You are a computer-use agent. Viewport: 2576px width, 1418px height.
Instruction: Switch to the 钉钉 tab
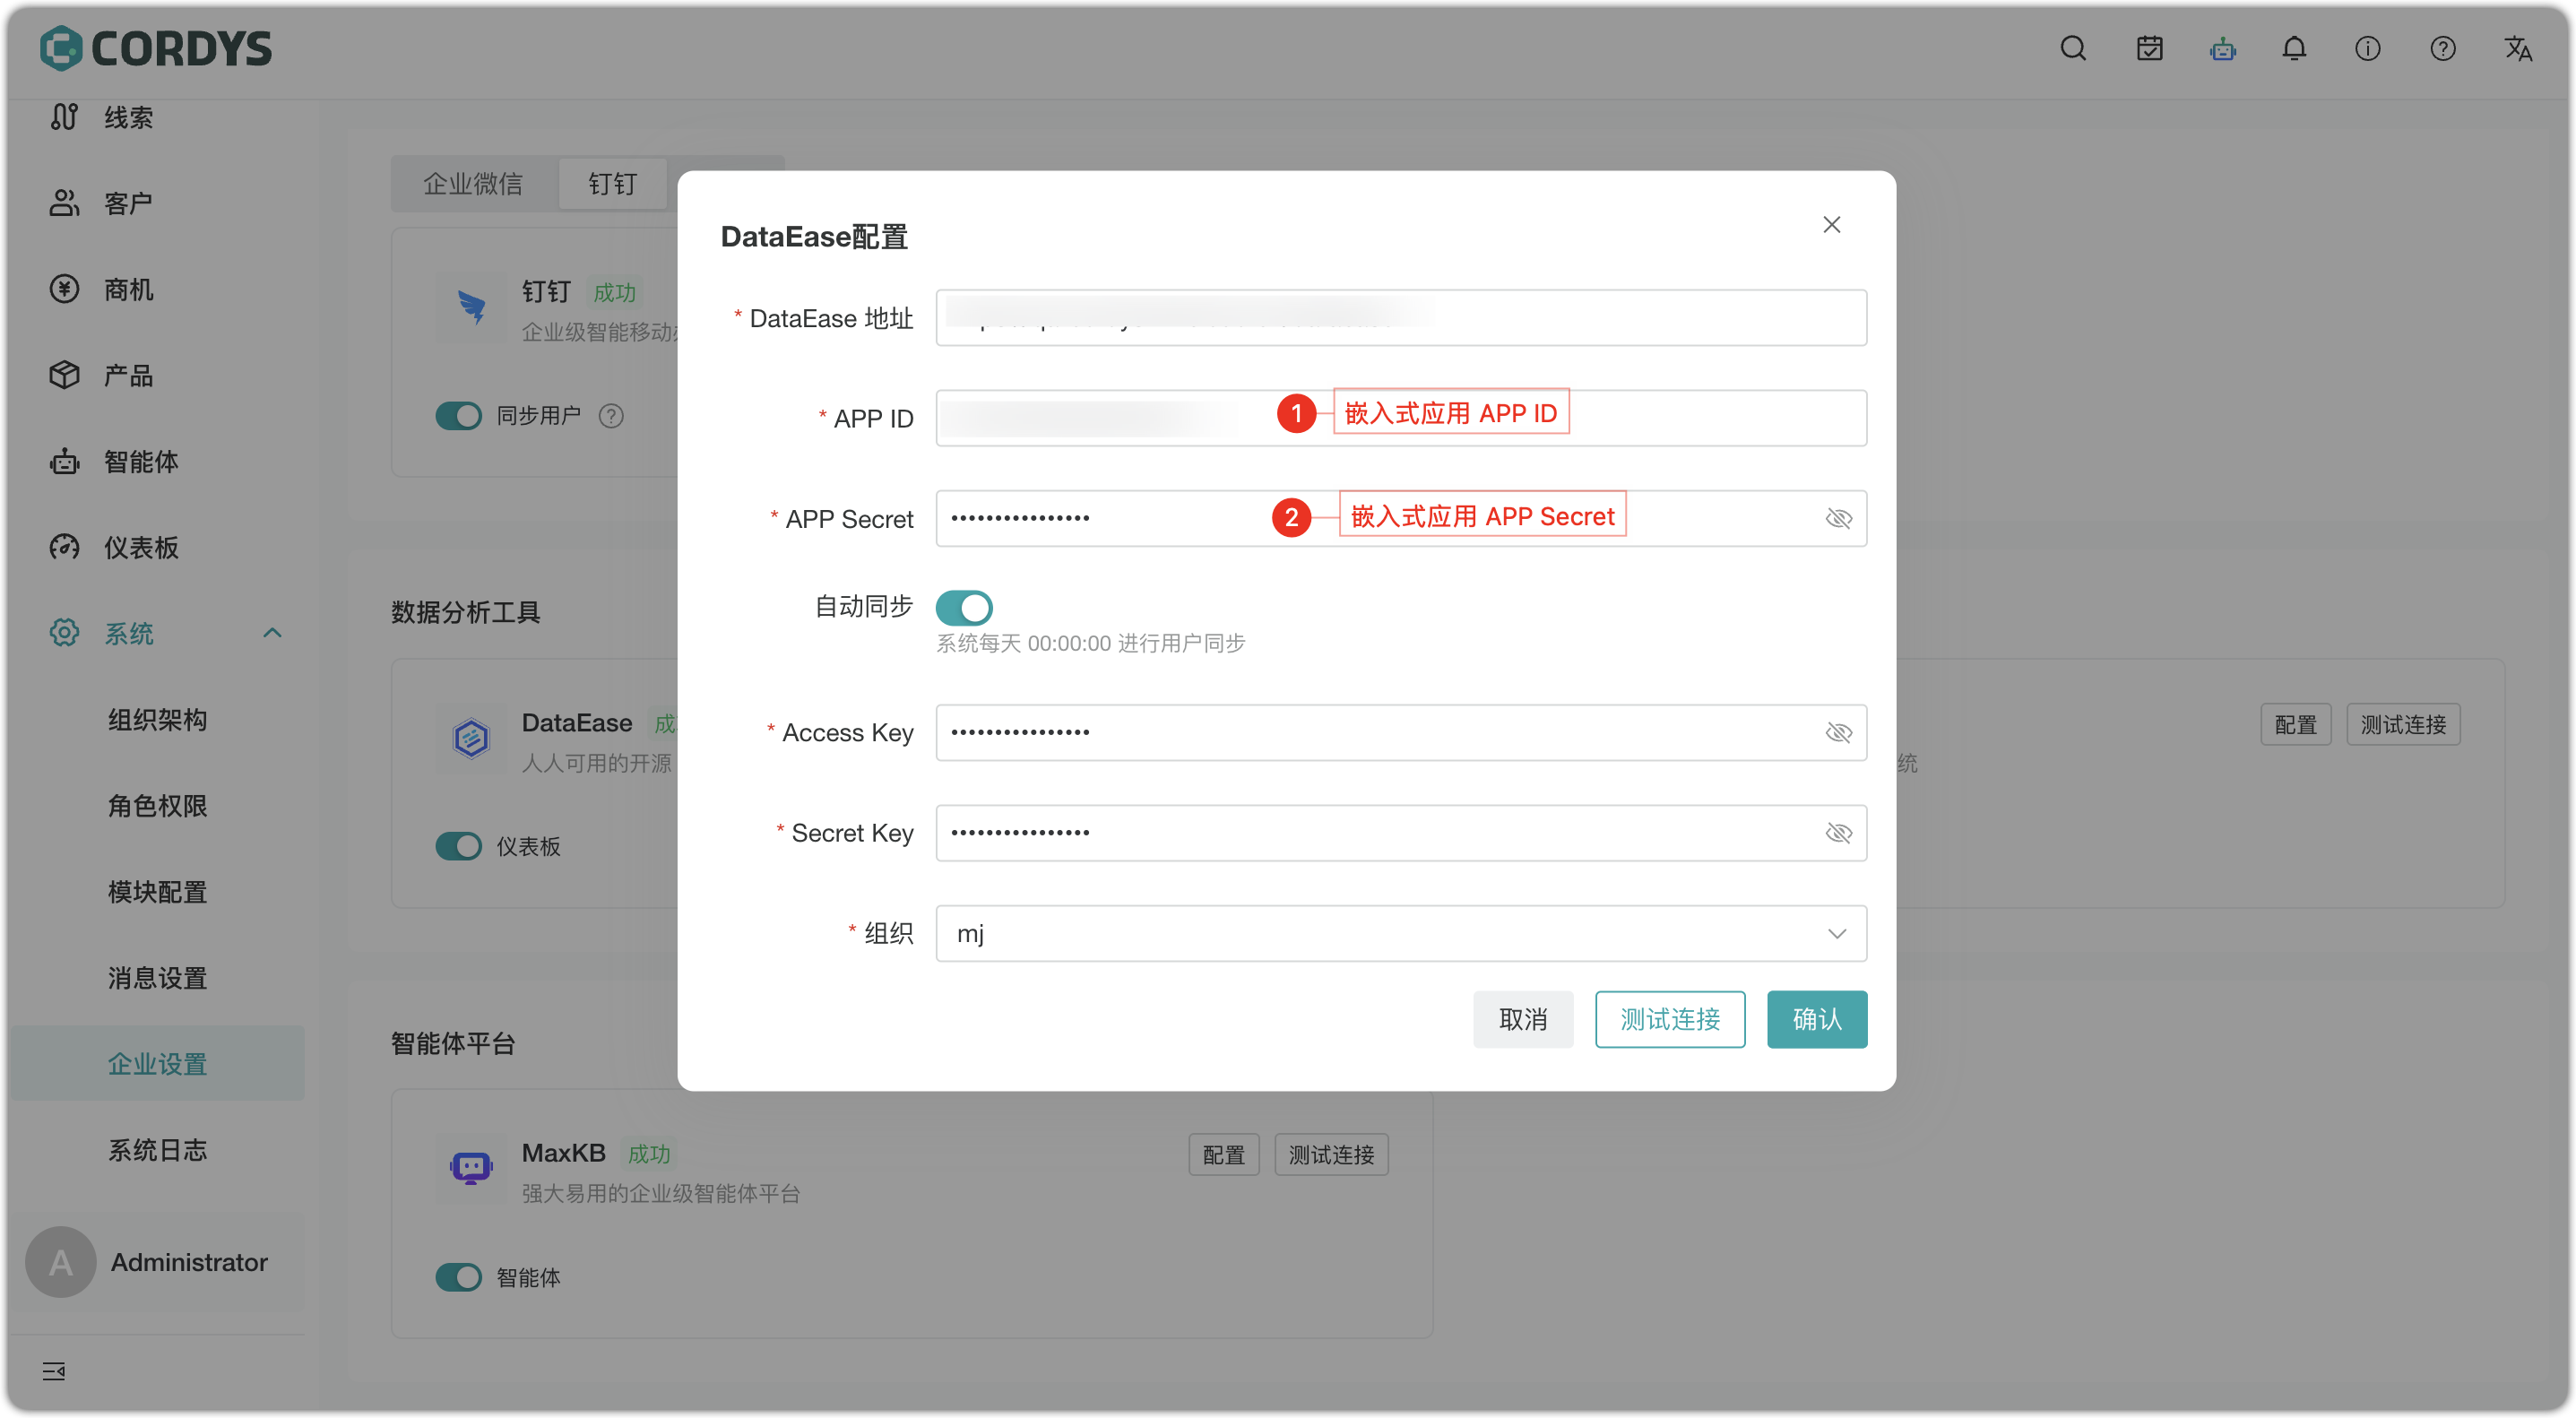click(x=612, y=184)
